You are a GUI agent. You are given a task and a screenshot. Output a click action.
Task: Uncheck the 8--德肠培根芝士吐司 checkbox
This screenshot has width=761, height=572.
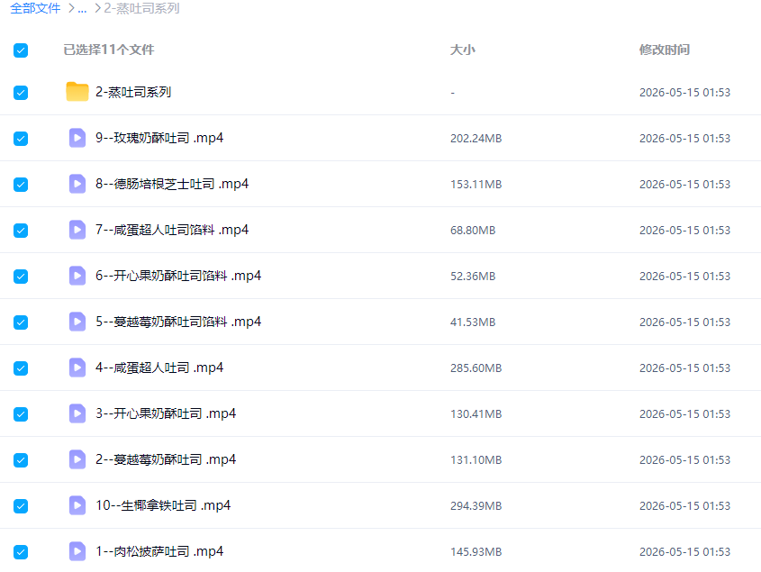(x=21, y=185)
